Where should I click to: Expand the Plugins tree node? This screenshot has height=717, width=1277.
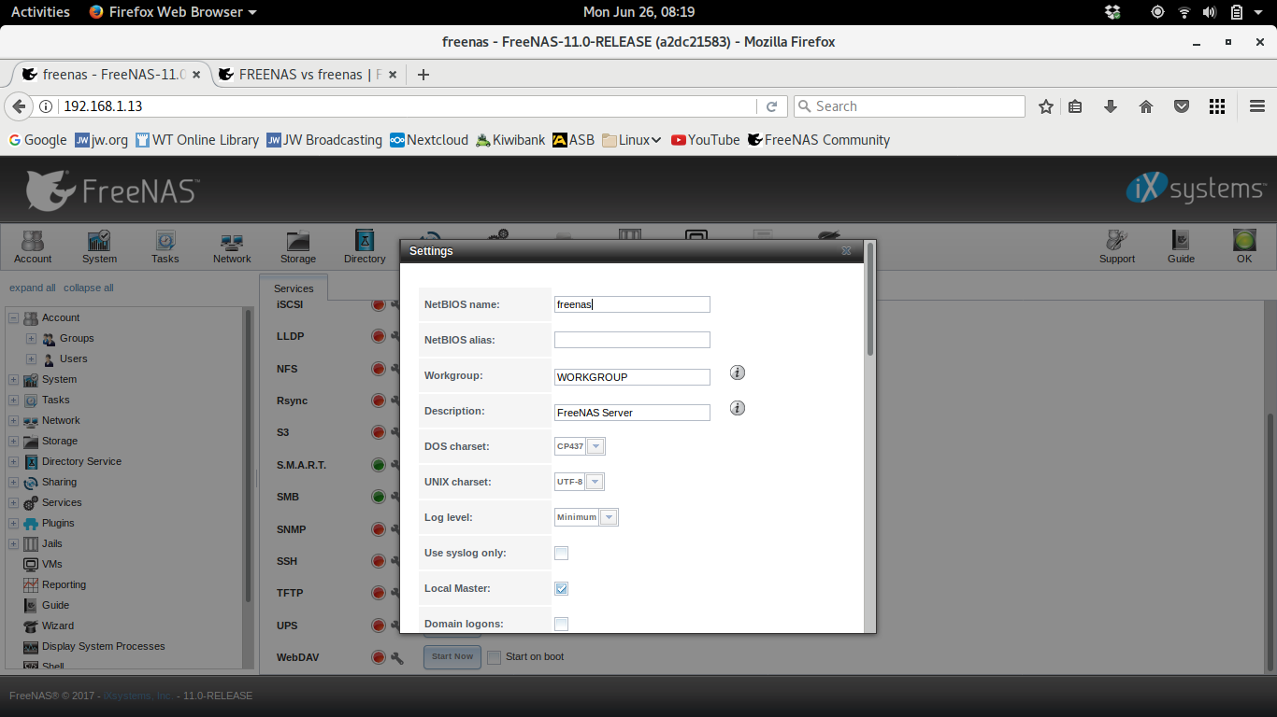[13, 524]
